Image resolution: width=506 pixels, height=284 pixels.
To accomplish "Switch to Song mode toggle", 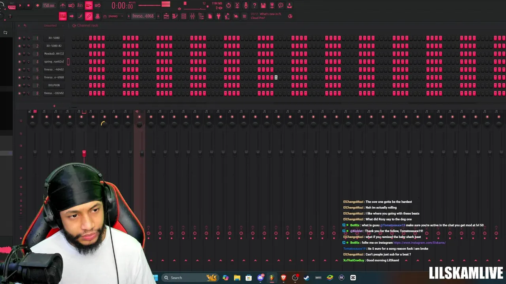I will click(11, 7).
